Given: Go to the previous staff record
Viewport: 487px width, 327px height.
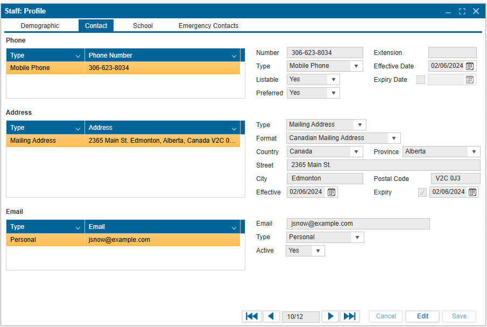Looking at the screenshot, I should click(x=271, y=316).
